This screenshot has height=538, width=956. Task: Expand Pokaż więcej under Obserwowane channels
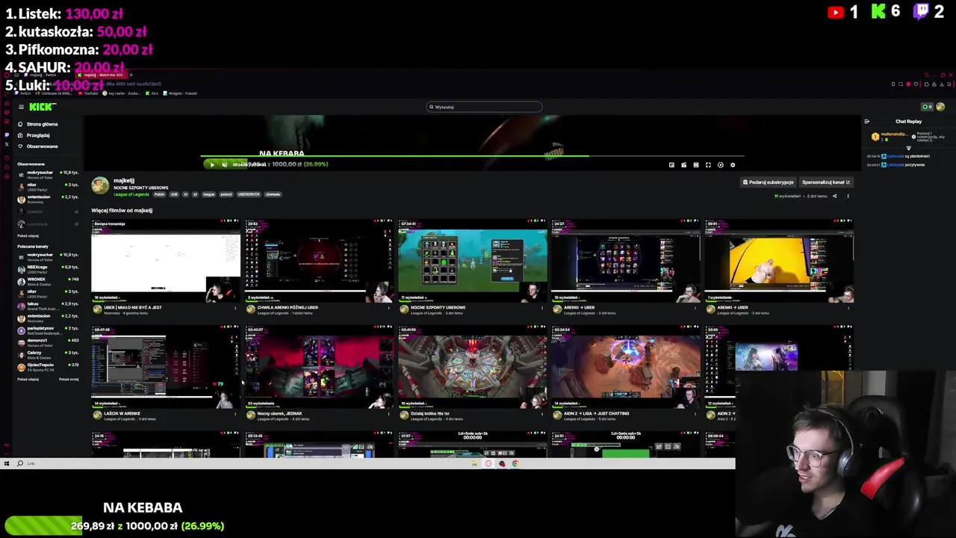point(28,235)
